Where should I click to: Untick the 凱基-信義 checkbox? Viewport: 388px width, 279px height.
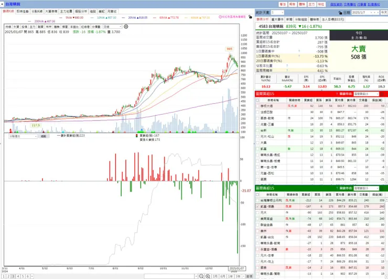coord(257,206)
